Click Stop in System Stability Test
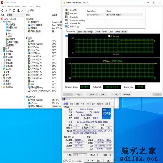Image resolution: width=163 pixels, height=163 pixels. pos(78,94)
